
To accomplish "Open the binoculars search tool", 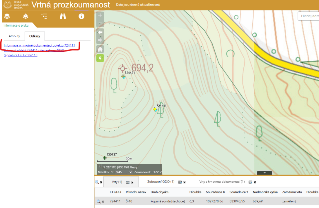I will 63,16.
